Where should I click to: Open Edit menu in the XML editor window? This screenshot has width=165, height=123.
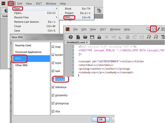pos(84,29)
